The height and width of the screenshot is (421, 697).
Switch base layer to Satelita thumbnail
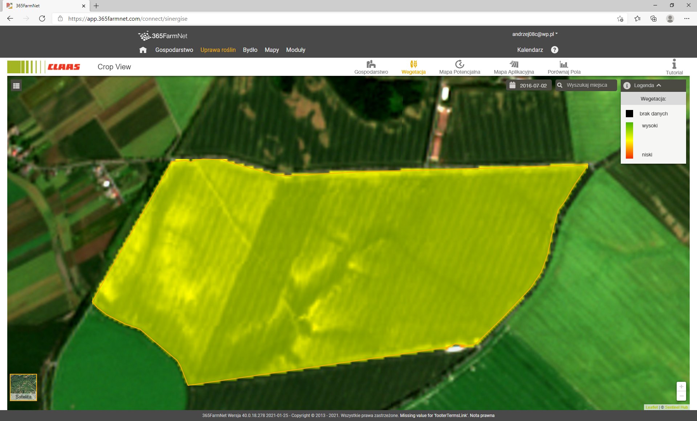[23, 387]
